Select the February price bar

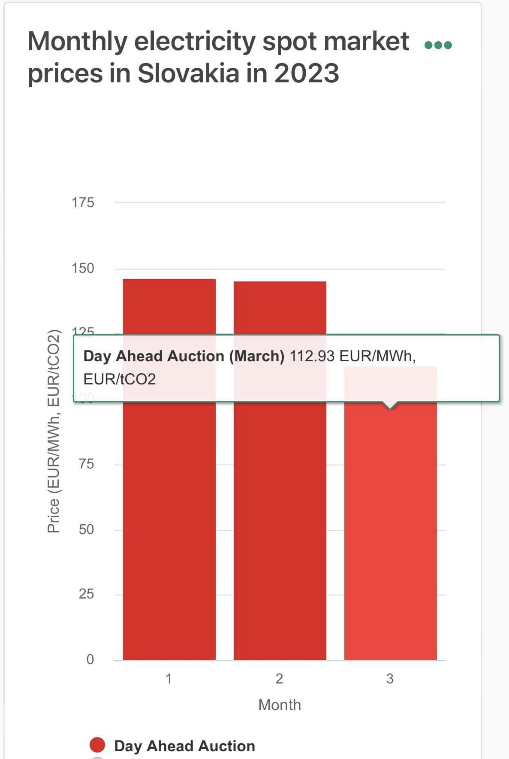coord(280,515)
